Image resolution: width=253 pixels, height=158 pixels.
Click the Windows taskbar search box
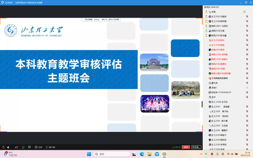(x=112, y=154)
